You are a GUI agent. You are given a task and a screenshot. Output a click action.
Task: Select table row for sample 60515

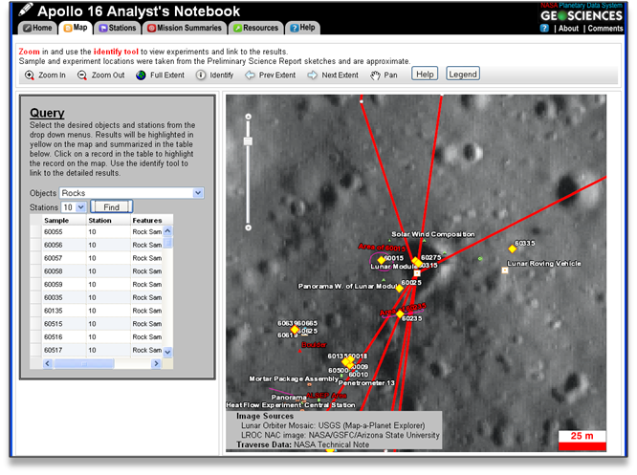coord(97,324)
